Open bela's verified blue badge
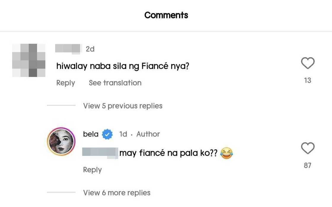 [x=107, y=134]
